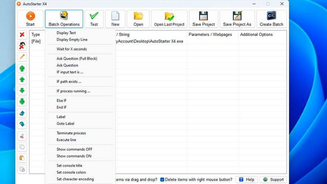Click the blue curved up arrow icon

(x=22, y=113)
